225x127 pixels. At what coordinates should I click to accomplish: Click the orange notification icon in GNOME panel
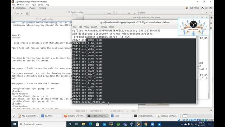(187, 8)
